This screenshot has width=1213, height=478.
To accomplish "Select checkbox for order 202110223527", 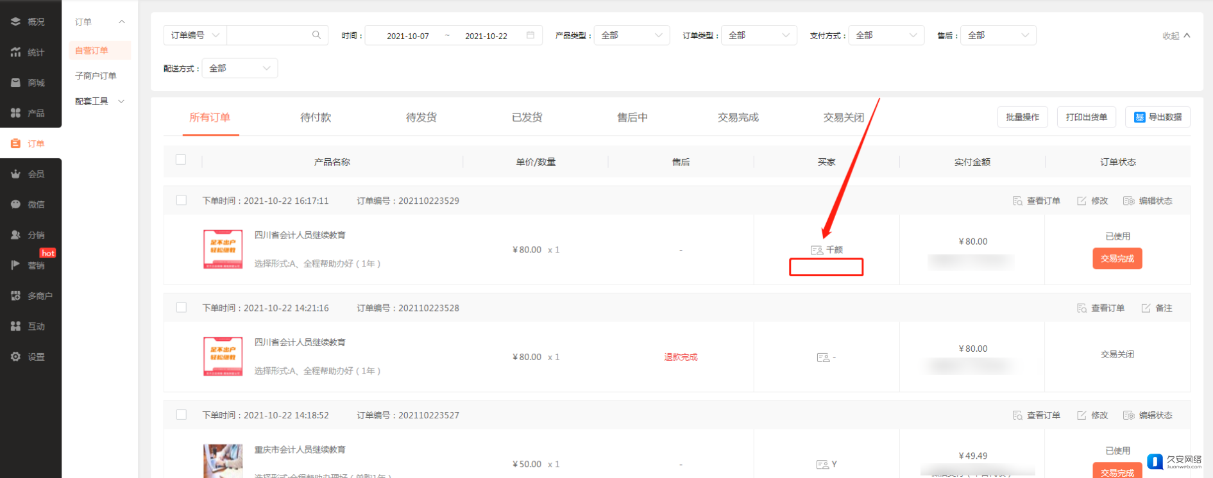I will click(182, 415).
